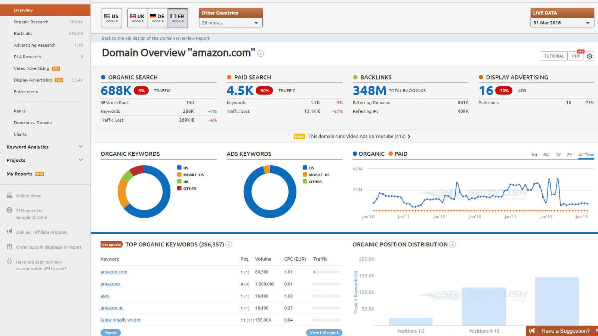Open the Entire menu link in the sidebar
Viewport: 598px width, 336px height.
click(26, 92)
